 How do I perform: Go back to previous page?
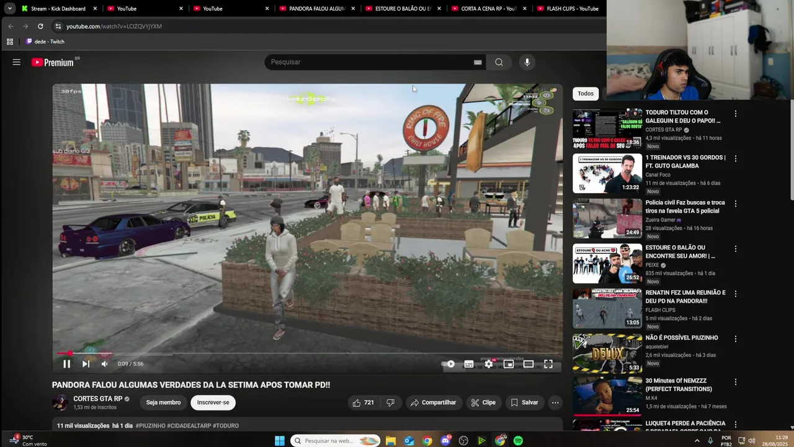(11, 26)
